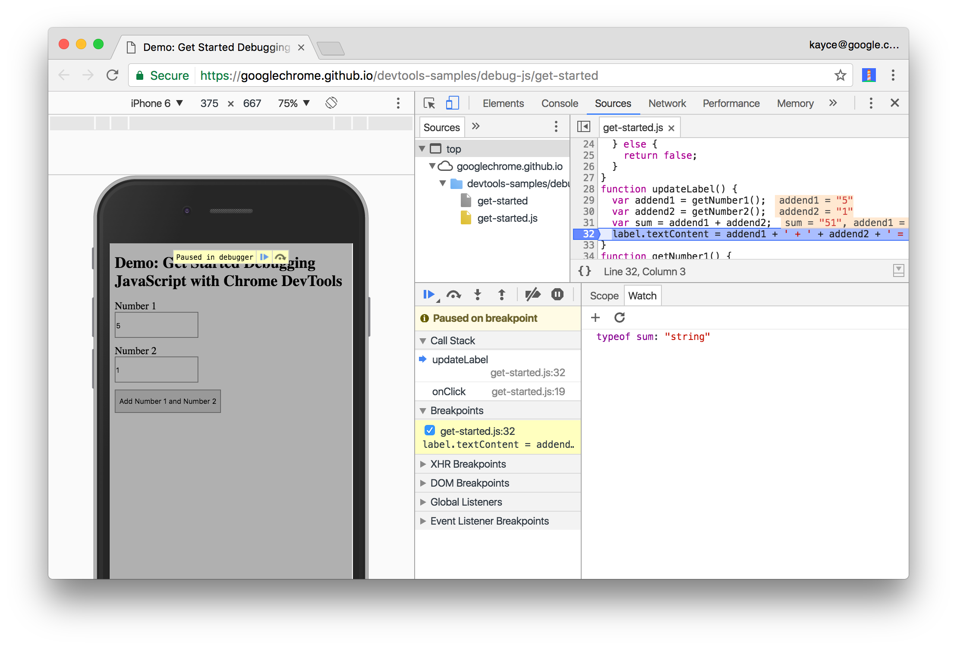Click the Resume script execution button
The image size is (957, 648).
pos(427,294)
